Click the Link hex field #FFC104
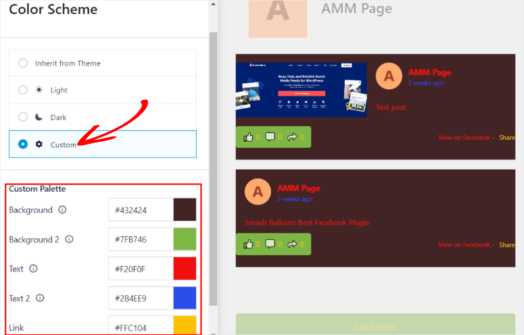 tap(141, 326)
